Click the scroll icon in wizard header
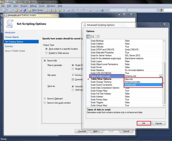Viewport: 172px width, 141px height. 10,24
